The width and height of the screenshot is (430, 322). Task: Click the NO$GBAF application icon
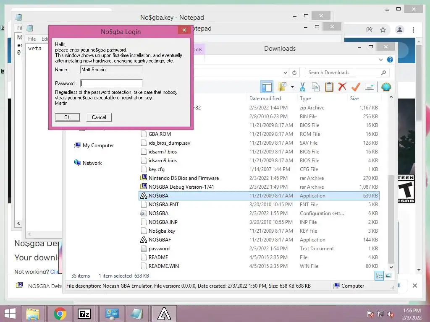coord(144,239)
